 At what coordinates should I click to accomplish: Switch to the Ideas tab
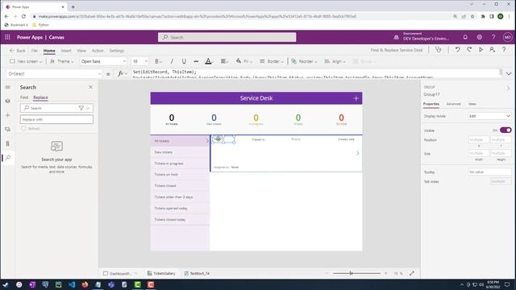pyautogui.click(x=472, y=104)
